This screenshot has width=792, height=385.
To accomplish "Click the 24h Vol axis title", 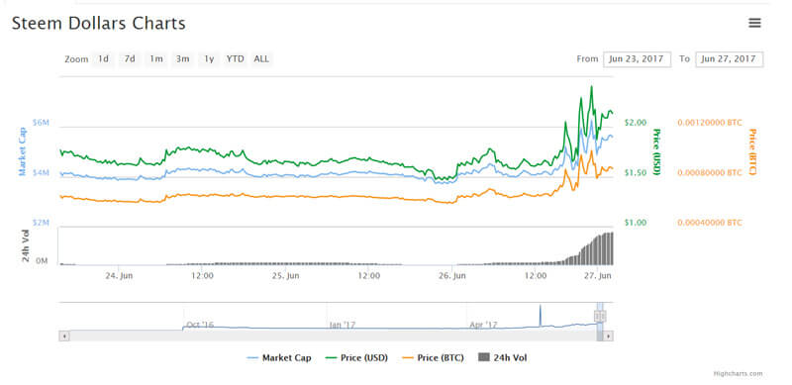I will point(27,246).
